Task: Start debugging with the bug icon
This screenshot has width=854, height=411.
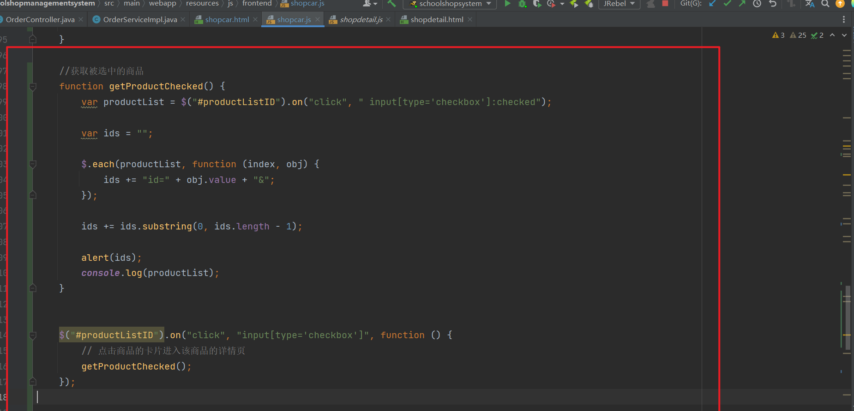Action: pyautogui.click(x=522, y=4)
